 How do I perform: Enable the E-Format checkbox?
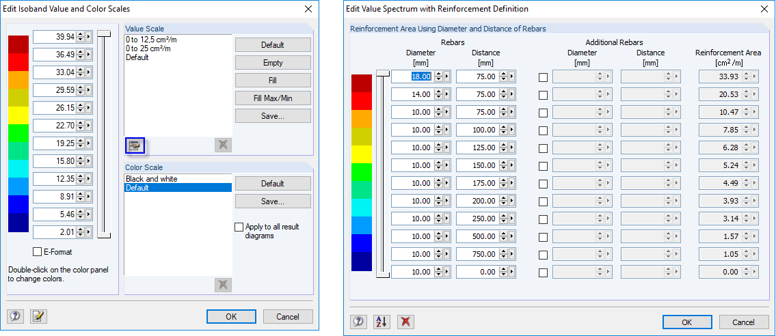37,252
